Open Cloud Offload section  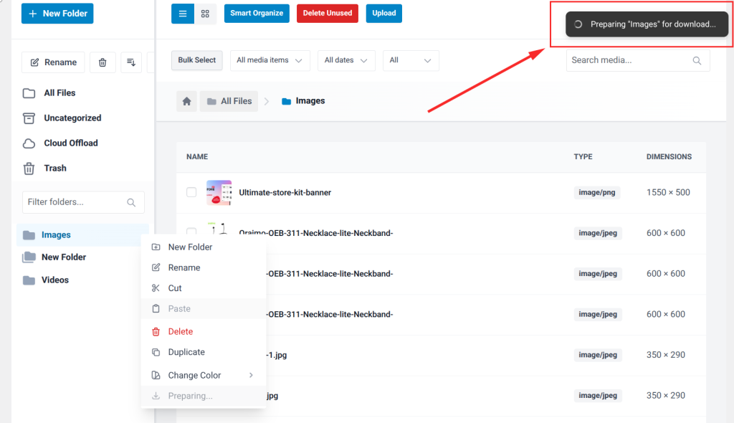[70, 143]
